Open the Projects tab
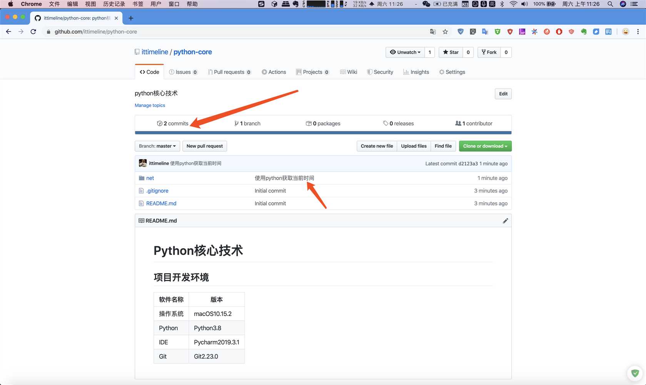 [x=313, y=72]
